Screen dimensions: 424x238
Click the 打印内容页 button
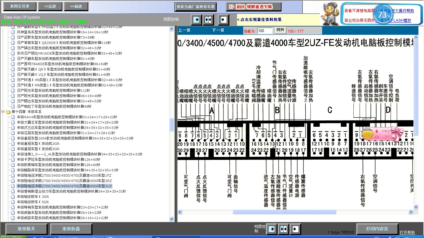point(377,229)
